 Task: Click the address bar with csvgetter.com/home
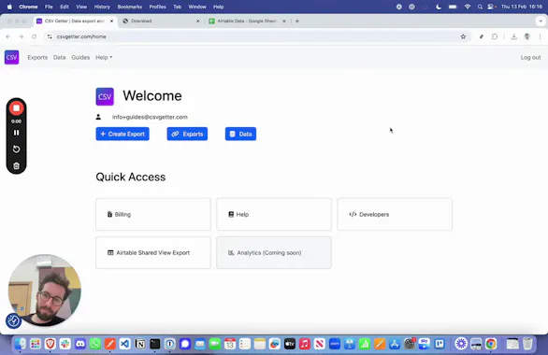(x=258, y=36)
